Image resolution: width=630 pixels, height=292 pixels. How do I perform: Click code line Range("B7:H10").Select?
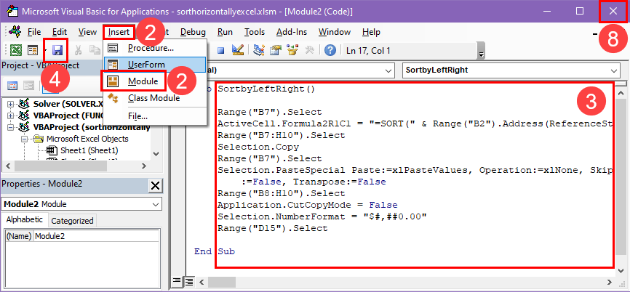[282, 135]
